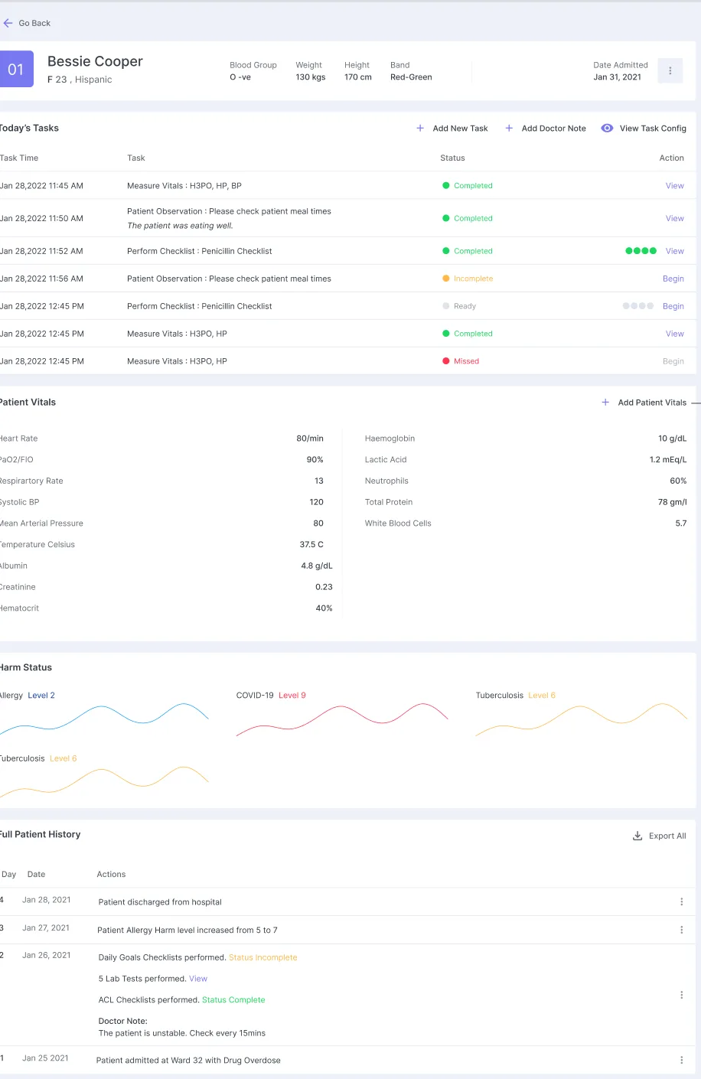The image size is (701, 1079).
Task: Click the Export All label
Action: [x=667, y=836]
